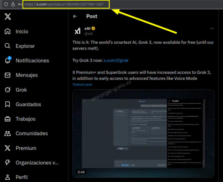Open the Guardados bookmark icon
Viewport: 223px width, 182px height.
8,104
